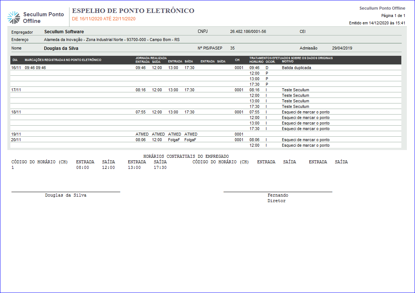Click the "MOTIVO" column header

pyautogui.click(x=288, y=62)
